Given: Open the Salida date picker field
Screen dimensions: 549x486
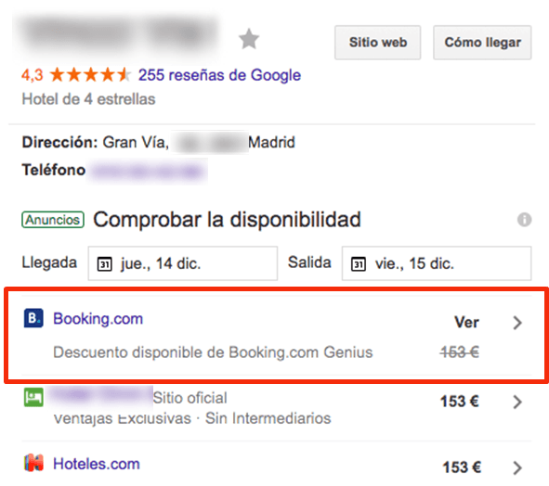Looking at the screenshot, I should 437,263.
